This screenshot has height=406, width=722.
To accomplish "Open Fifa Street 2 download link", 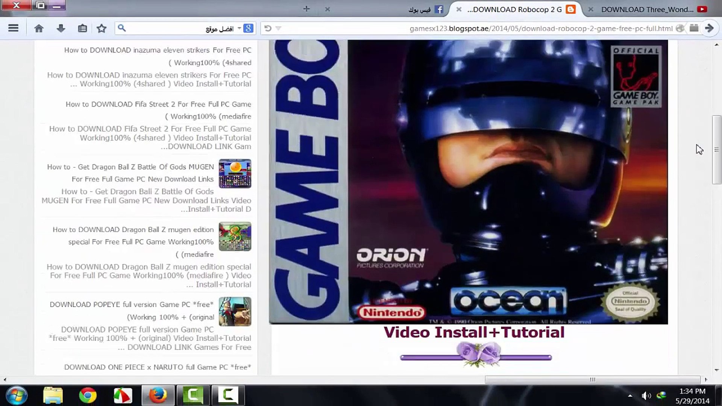I will pos(158,104).
